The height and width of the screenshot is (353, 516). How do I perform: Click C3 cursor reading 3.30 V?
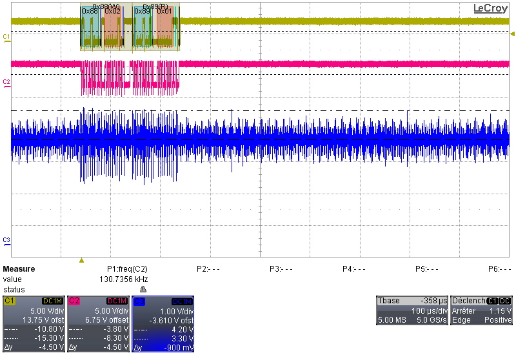pos(183,338)
